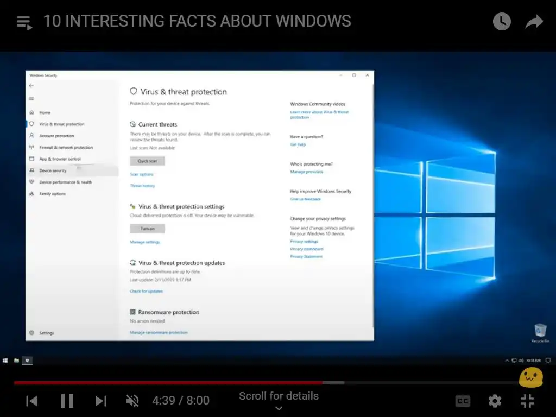Click the Windows Security window scrollbar
This screenshot has width=556, height=417.
point(372,206)
